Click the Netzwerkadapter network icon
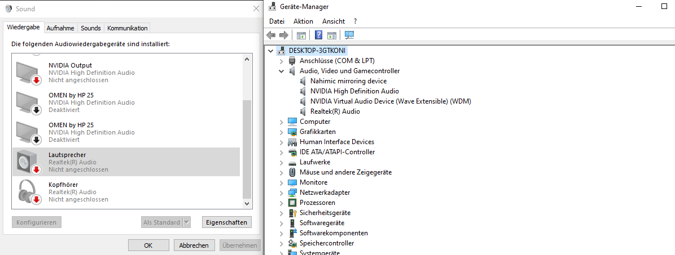The image size is (675, 255). 292,193
